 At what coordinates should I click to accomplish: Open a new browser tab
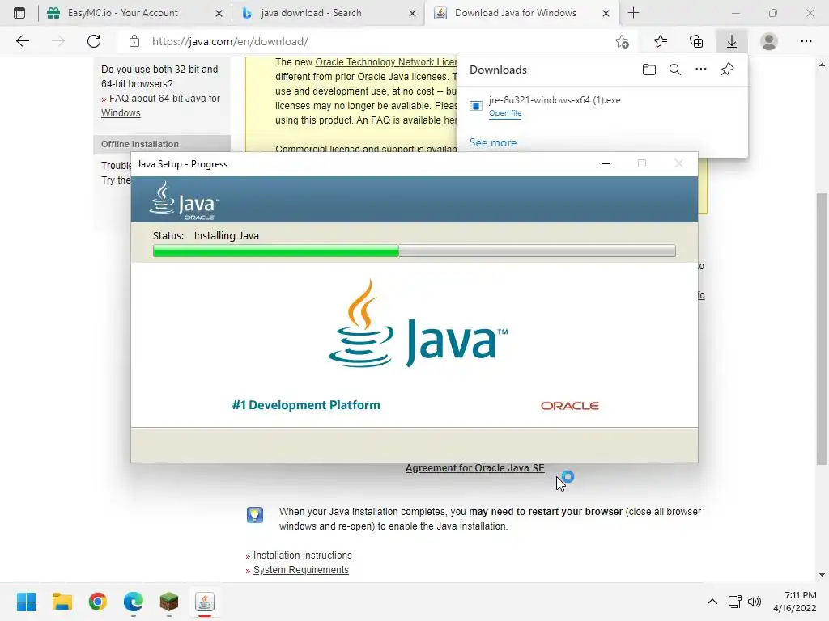point(633,13)
